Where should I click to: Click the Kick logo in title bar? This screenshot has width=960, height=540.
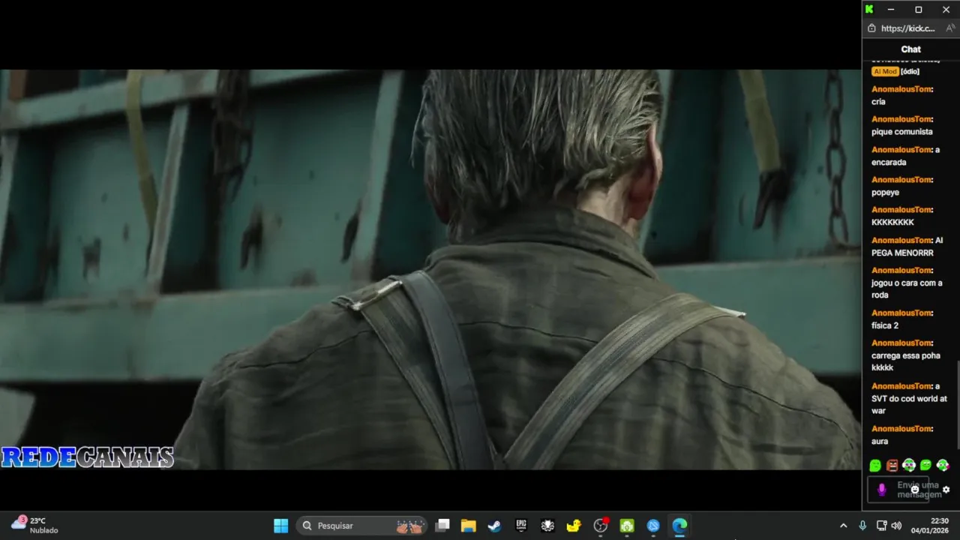(x=869, y=9)
